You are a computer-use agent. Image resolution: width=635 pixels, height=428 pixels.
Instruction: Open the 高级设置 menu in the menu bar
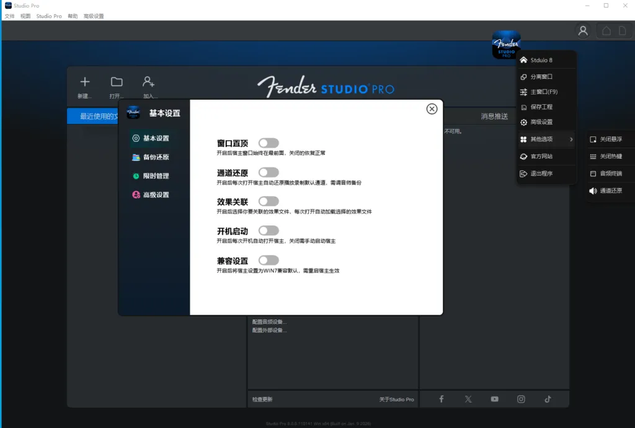point(94,16)
